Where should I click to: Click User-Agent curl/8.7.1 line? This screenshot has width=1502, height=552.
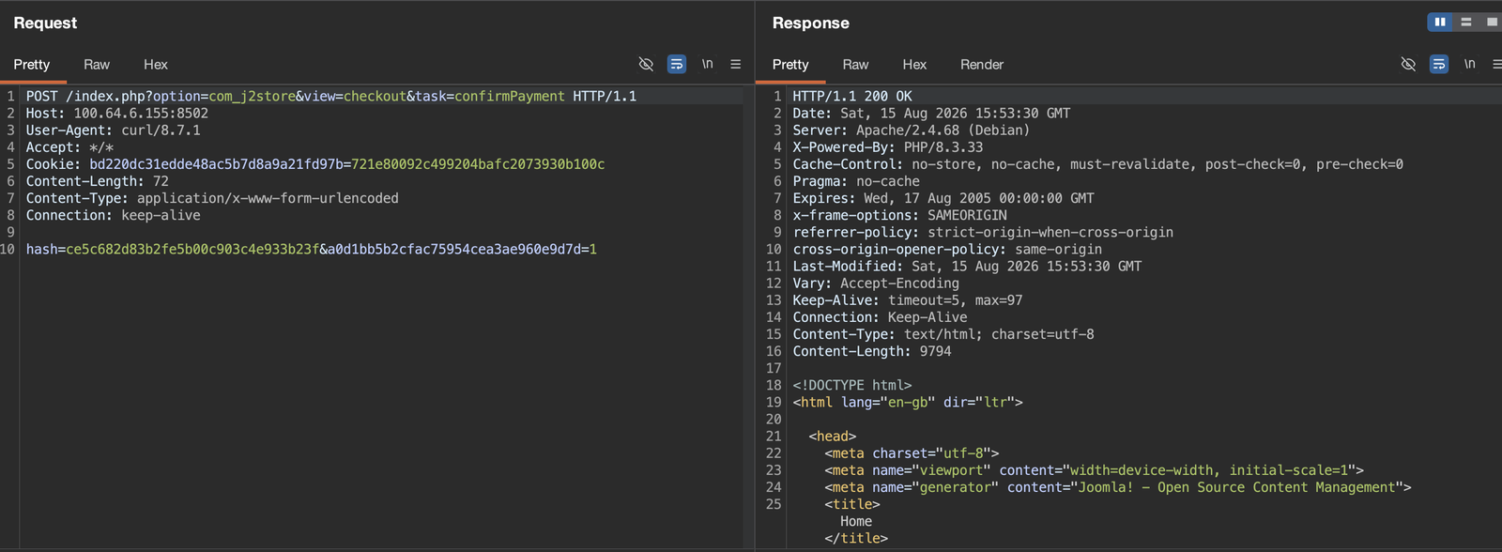114,130
